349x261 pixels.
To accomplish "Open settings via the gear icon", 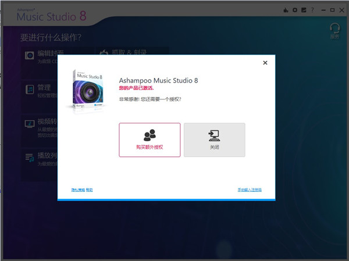I will tap(295, 10).
